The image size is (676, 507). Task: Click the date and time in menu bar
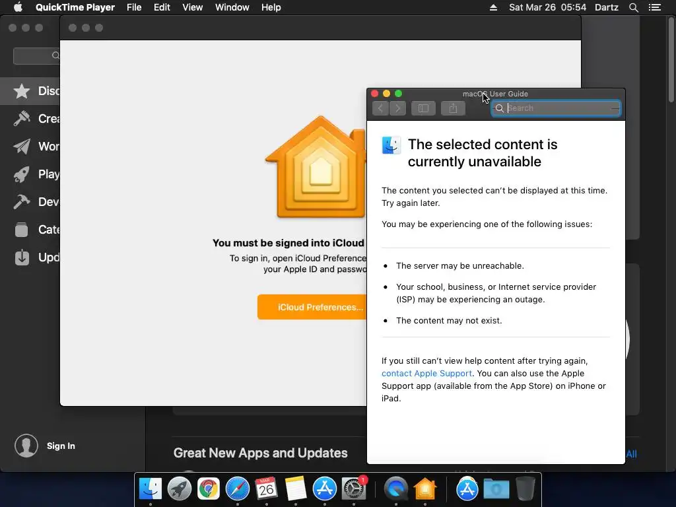(x=547, y=7)
